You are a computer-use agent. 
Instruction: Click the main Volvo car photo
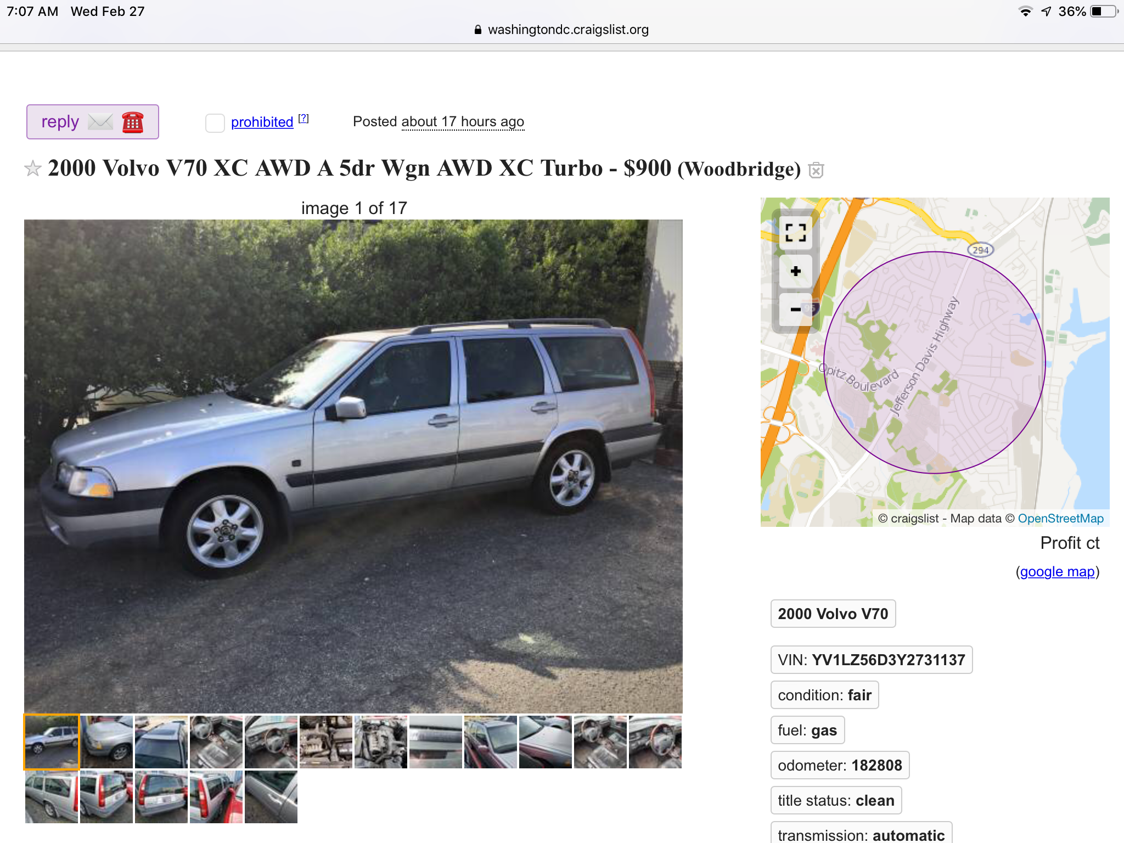[x=353, y=466]
